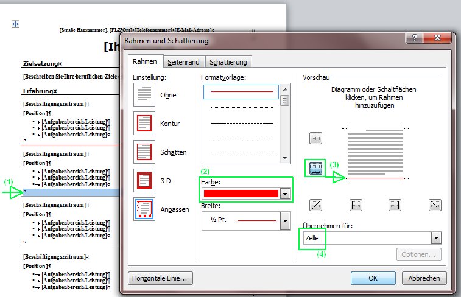Open the 'Schattierung' tab
The width and height of the screenshot is (461, 297).
228,61
